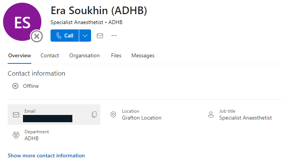This screenshot has height=165, width=284.
Task: Expand Show more contact information
Action: [46, 155]
